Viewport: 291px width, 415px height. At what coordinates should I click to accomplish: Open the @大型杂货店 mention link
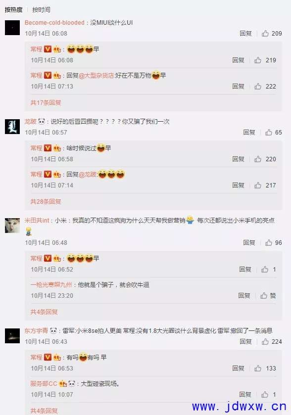(x=97, y=76)
